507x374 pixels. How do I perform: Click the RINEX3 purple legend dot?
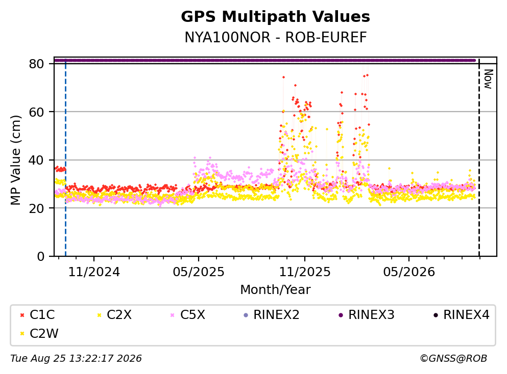click(x=341, y=315)
